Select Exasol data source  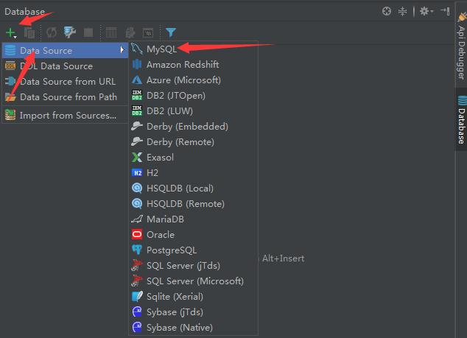193,158
